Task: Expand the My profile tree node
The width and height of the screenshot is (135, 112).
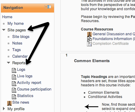Action: 4,109
